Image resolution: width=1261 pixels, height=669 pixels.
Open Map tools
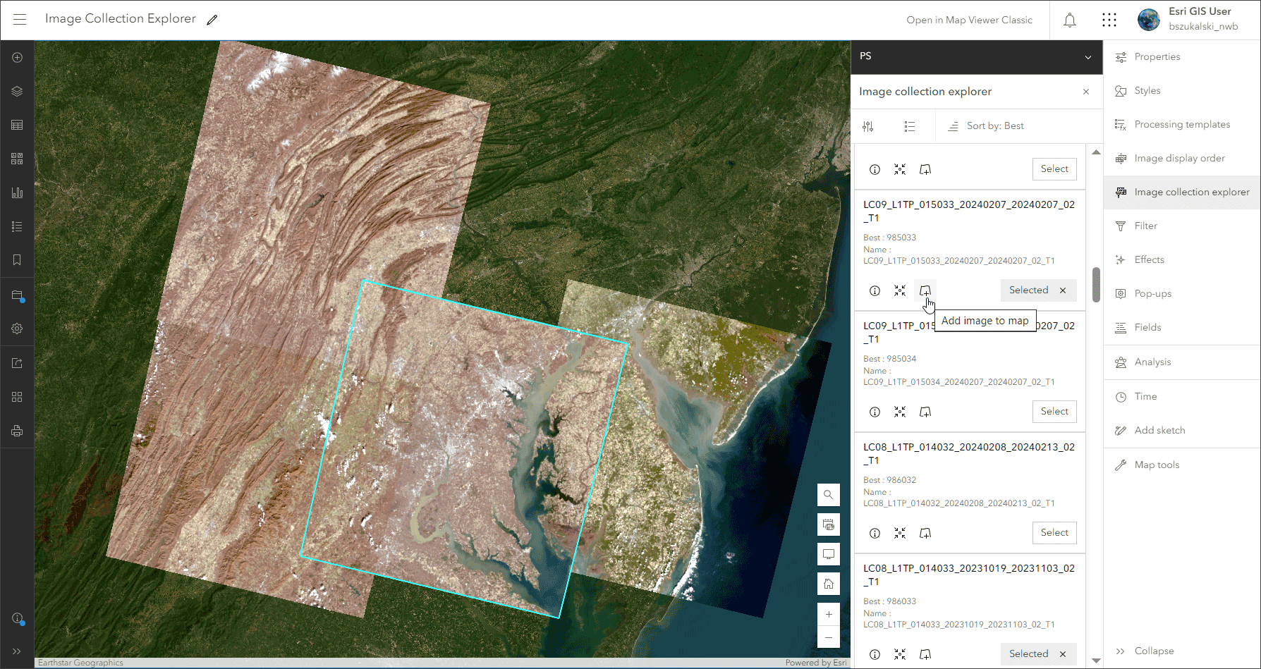point(1182,465)
